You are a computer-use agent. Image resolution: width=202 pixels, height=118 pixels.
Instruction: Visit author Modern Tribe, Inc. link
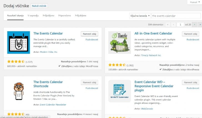pyautogui.click(x=49, y=52)
